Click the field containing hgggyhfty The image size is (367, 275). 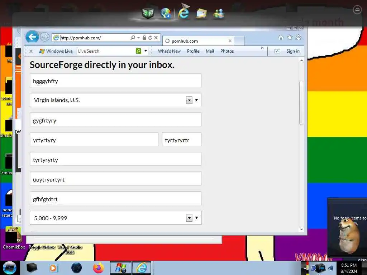(x=116, y=81)
